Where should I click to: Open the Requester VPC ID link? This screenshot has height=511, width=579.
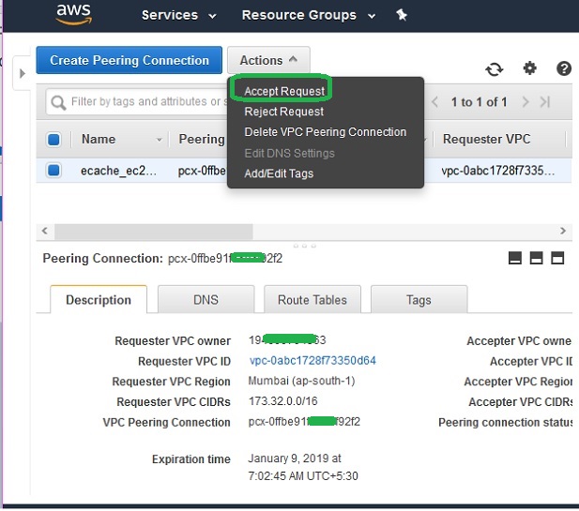pyautogui.click(x=312, y=361)
